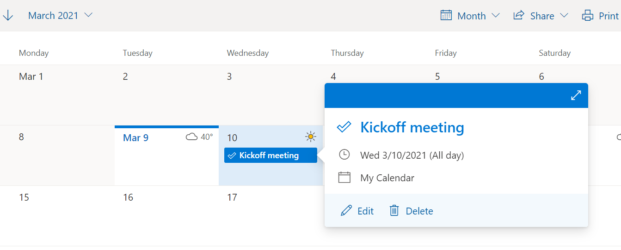Viewport: 621px width, 250px height.
Task: Click the Print toolbar label
Action: point(609,16)
